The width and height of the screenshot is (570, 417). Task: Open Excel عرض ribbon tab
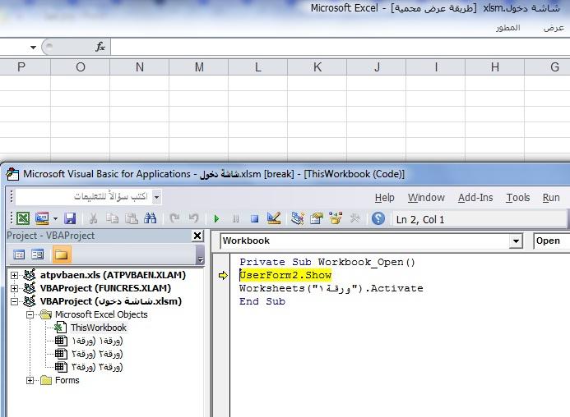coord(554,28)
